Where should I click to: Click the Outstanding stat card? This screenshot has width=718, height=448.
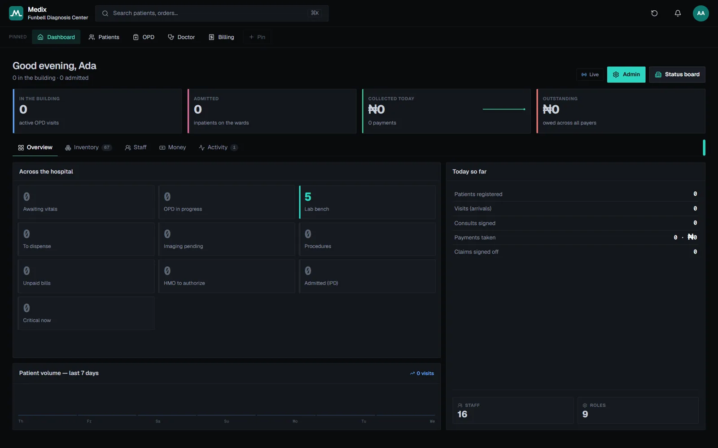coord(621,111)
